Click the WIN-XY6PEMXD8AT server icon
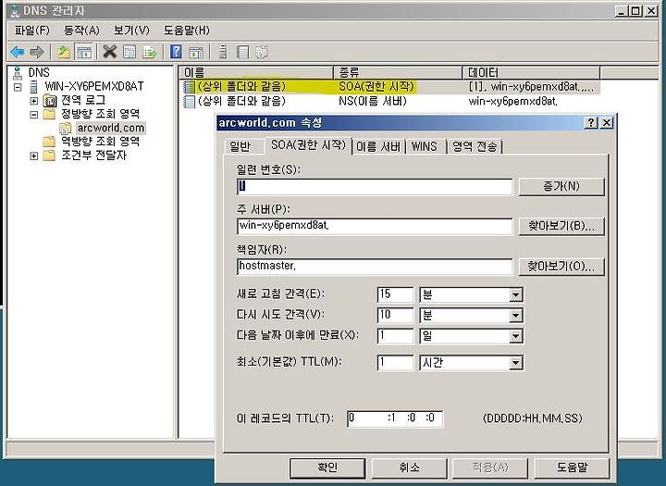This screenshot has width=666, height=486. (x=34, y=87)
